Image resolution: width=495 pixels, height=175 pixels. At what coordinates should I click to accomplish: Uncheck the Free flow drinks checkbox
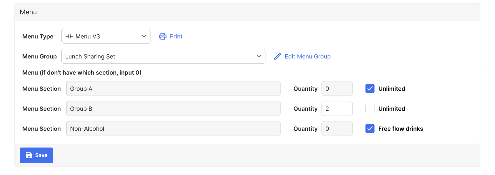pyautogui.click(x=370, y=129)
